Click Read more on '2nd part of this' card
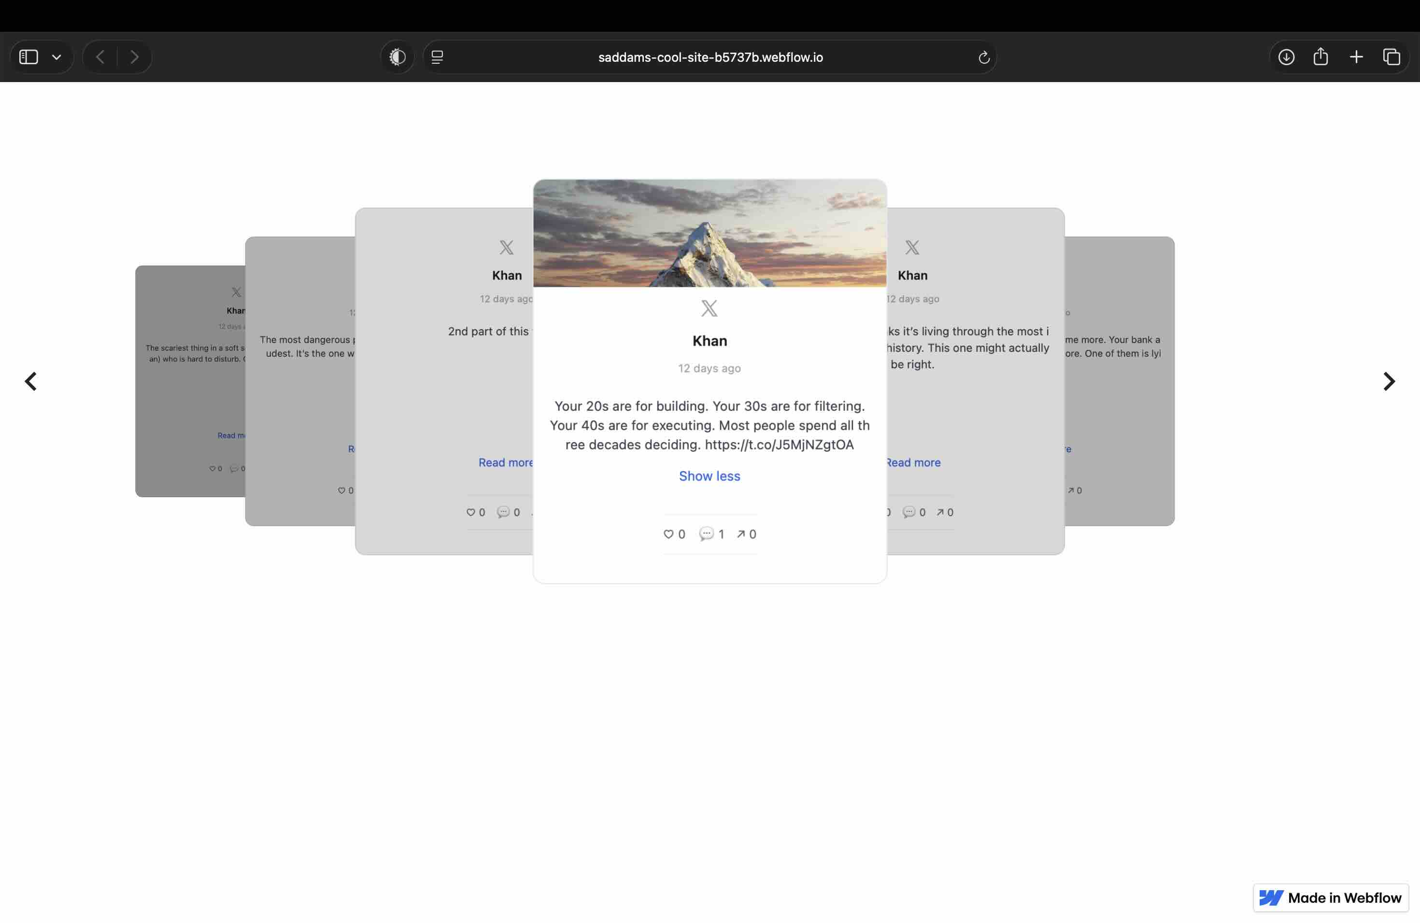1420x923 pixels. (x=505, y=462)
